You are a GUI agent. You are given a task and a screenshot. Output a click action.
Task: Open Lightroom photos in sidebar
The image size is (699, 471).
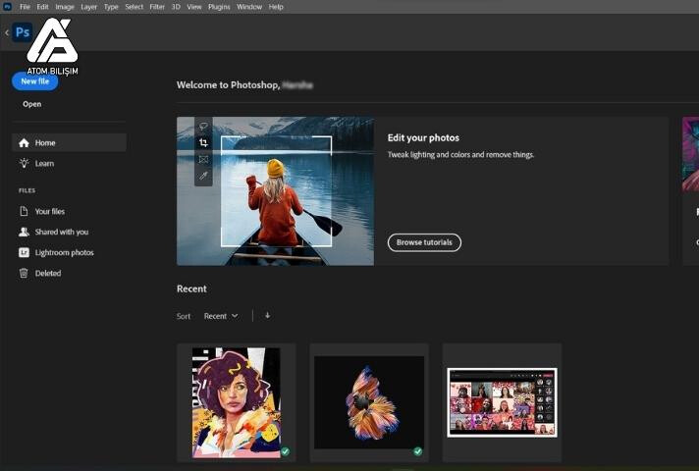point(64,253)
